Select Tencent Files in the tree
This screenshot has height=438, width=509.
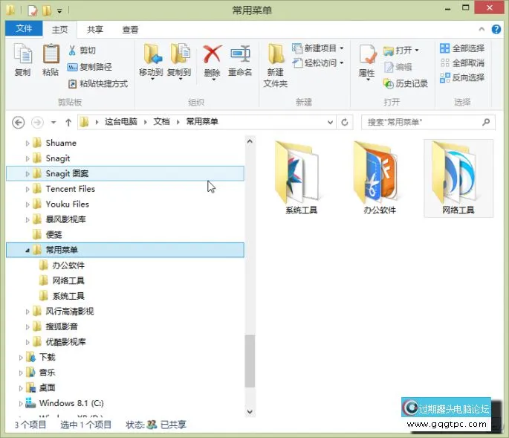(71, 189)
